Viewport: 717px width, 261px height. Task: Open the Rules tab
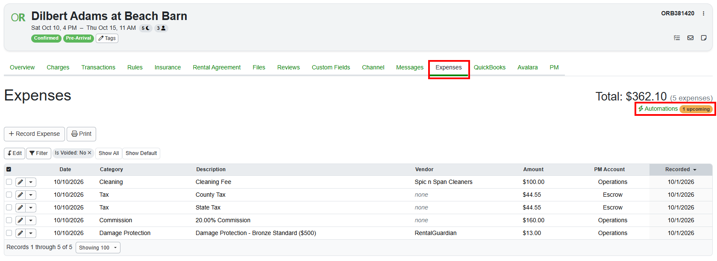135,67
